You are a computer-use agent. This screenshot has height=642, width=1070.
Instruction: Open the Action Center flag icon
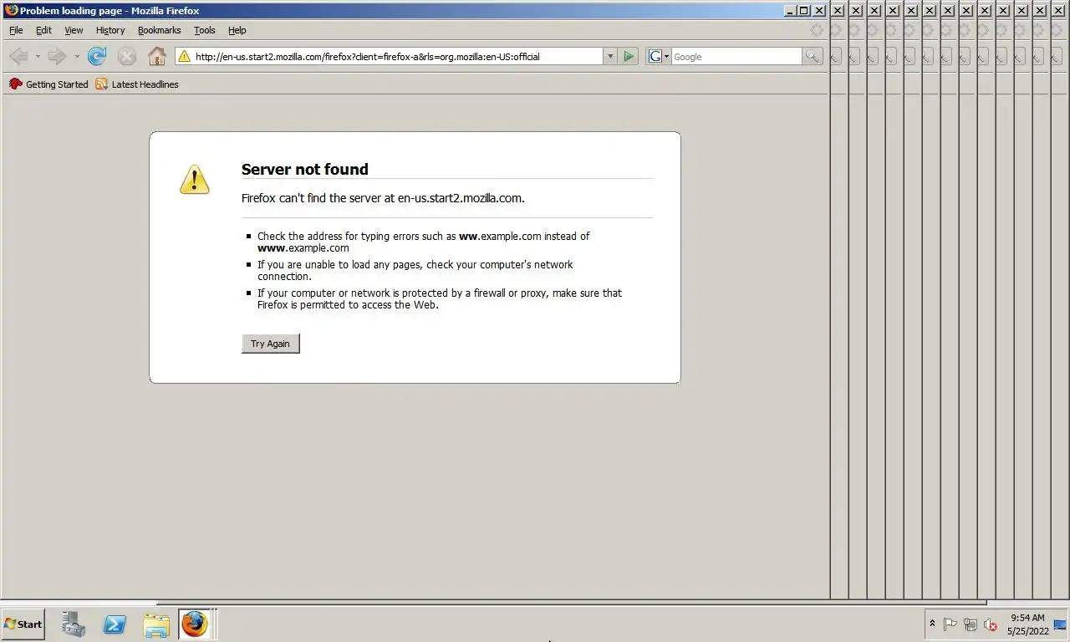coord(950,624)
